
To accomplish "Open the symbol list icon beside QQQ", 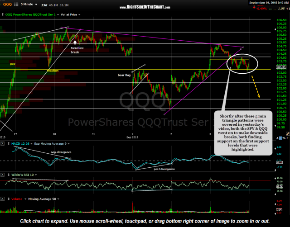I will coord(16,4).
